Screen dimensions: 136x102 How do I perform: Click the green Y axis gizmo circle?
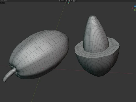click(135, 10)
